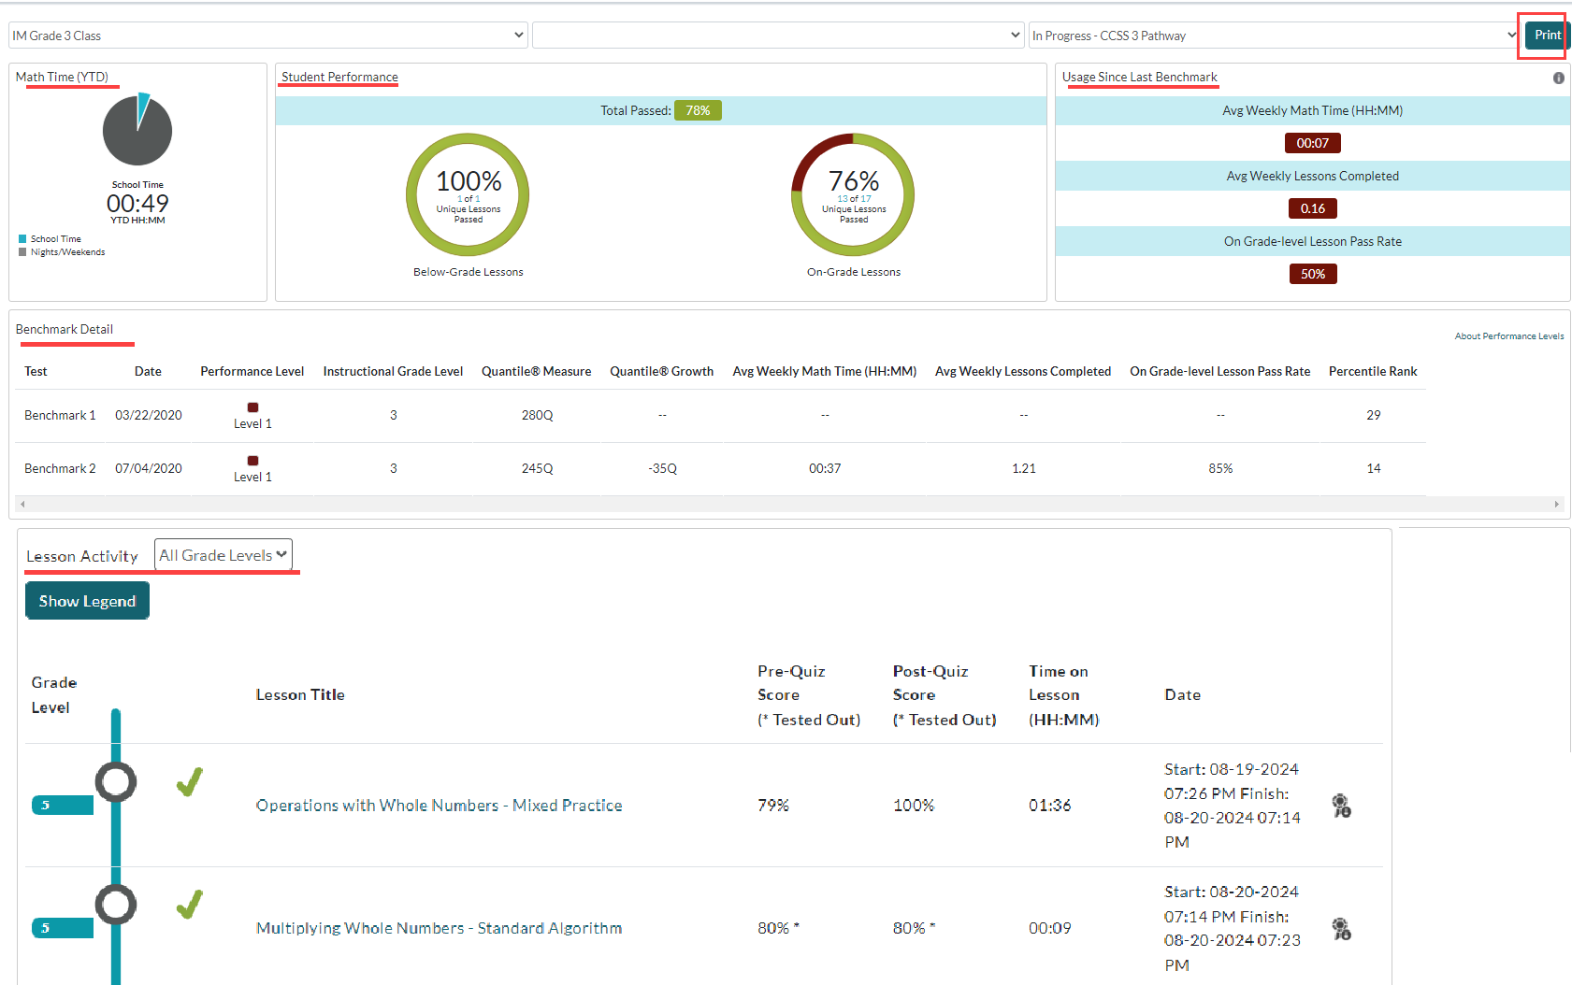Viewport: 1572px width, 985px height.
Task: Click the 79% Pre-Quiz Score value
Action: [x=773, y=806]
